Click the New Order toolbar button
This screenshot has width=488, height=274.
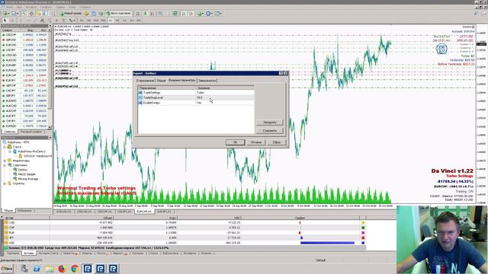[71, 14]
